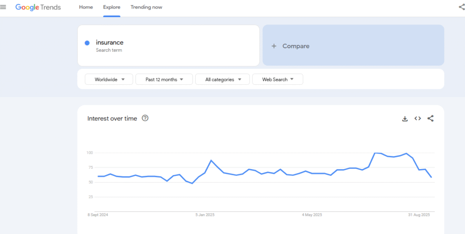The image size is (465, 234).
Task: Expand the All categories dropdown
Action: (x=223, y=79)
